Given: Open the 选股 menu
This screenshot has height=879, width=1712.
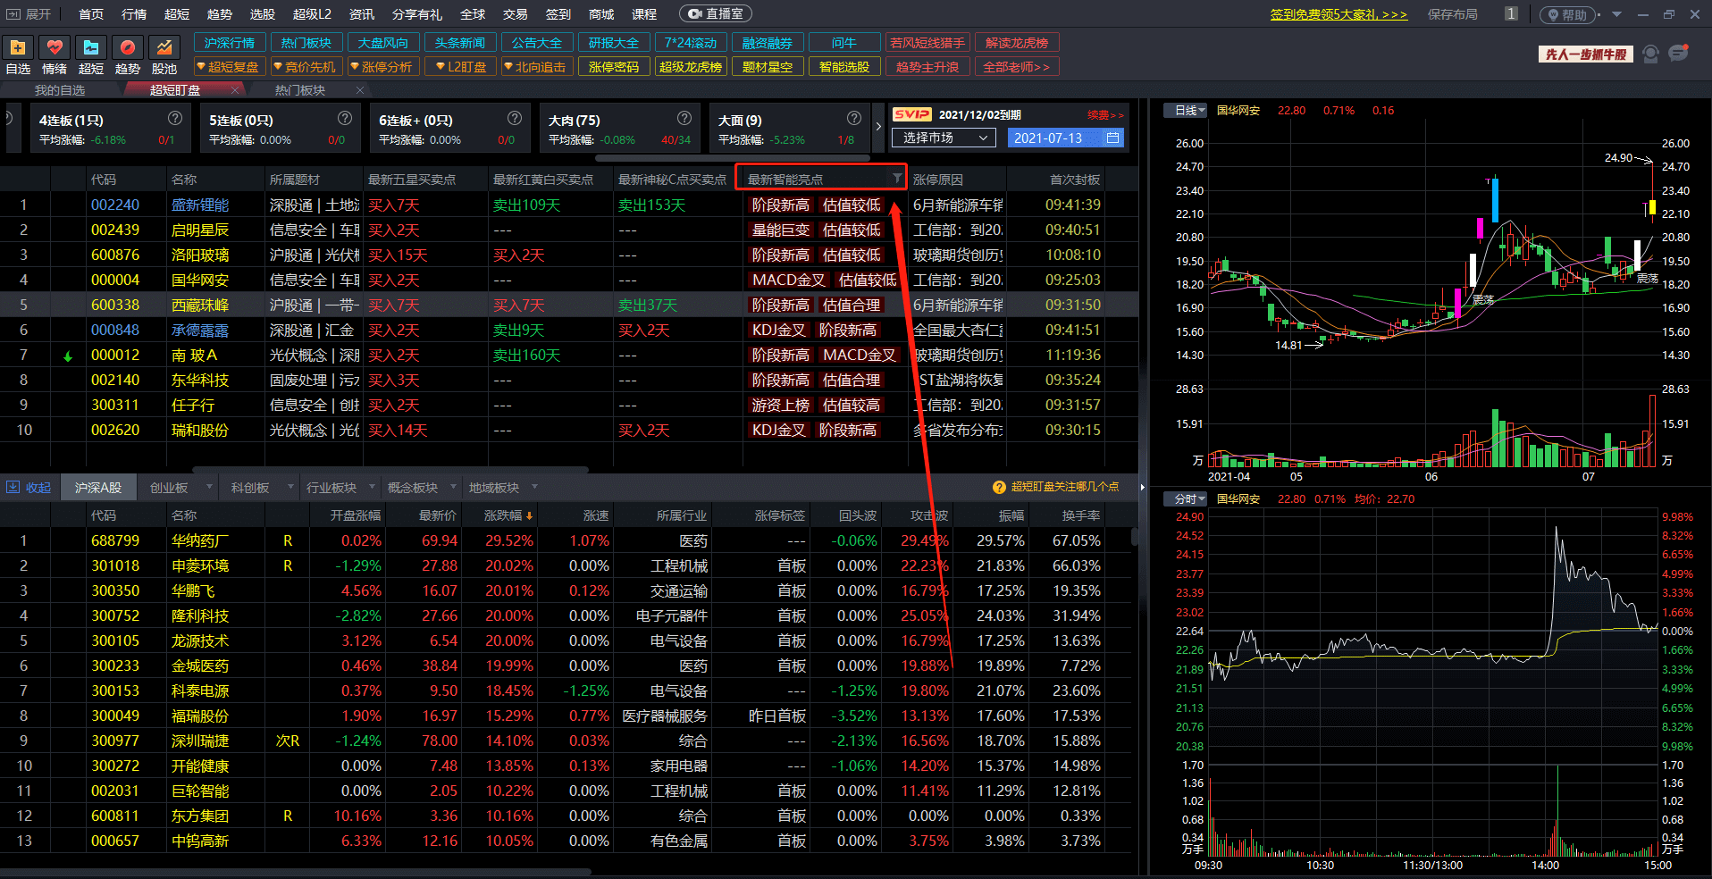Looking at the screenshot, I should [262, 14].
